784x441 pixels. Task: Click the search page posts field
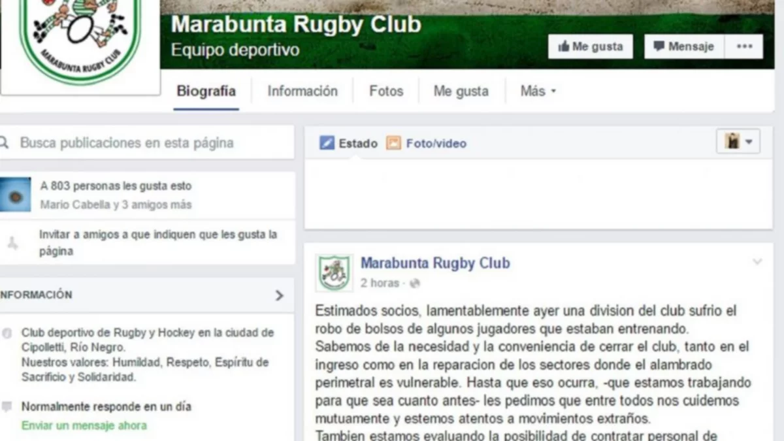(147, 142)
